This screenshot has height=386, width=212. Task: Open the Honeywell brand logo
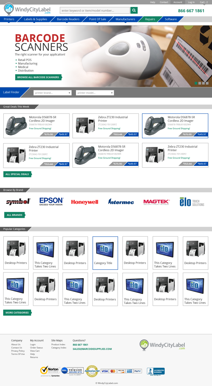(x=85, y=202)
